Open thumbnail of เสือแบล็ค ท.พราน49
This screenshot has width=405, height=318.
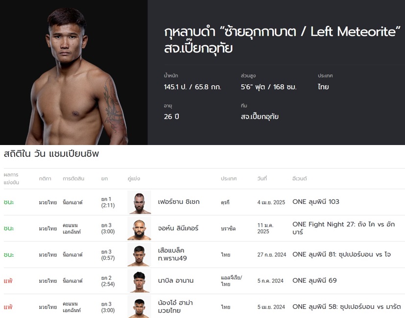click(x=139, y=255)
